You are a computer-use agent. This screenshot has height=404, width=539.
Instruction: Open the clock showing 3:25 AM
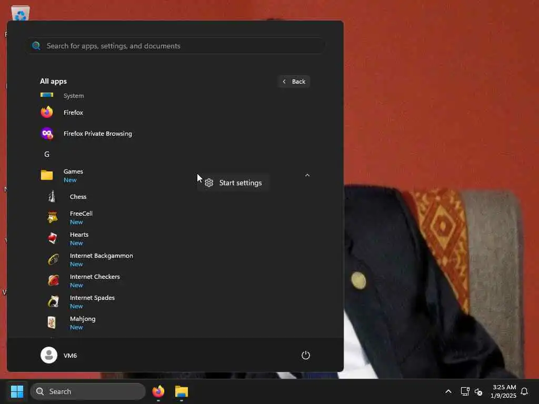(503, 391)
